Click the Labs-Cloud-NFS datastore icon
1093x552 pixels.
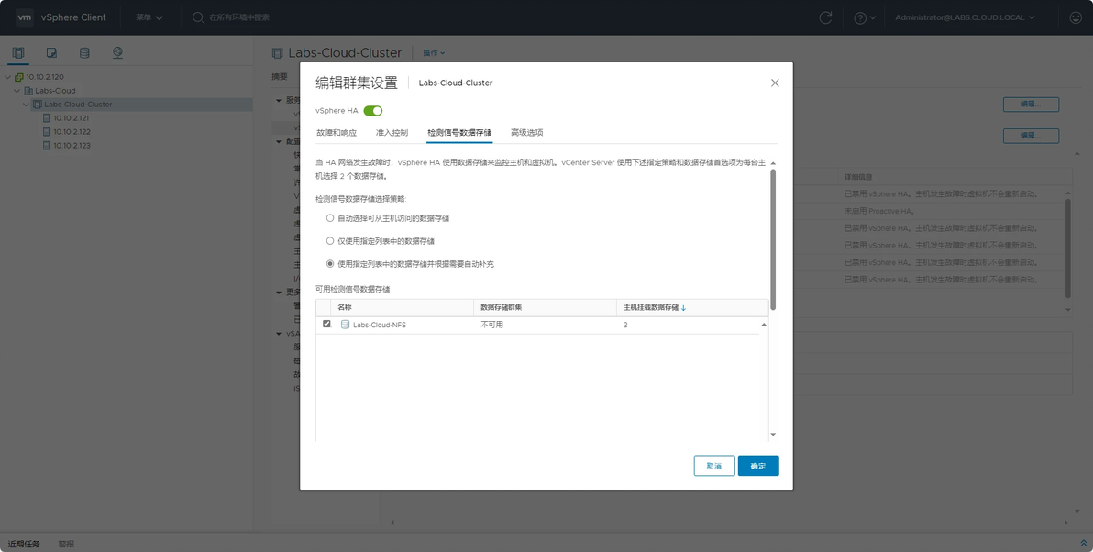click(x=345, y=325)
